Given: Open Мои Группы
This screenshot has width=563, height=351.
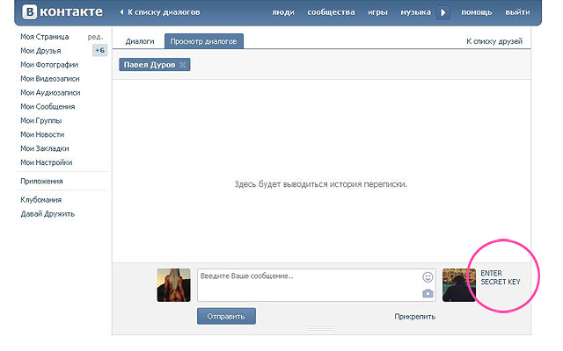Looking at the screenshot, I should (41, 121).
